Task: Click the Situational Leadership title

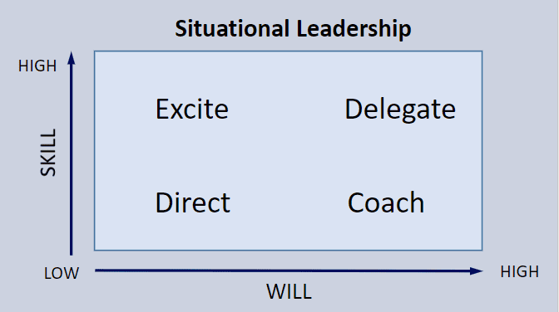Action: click(293, 29)
